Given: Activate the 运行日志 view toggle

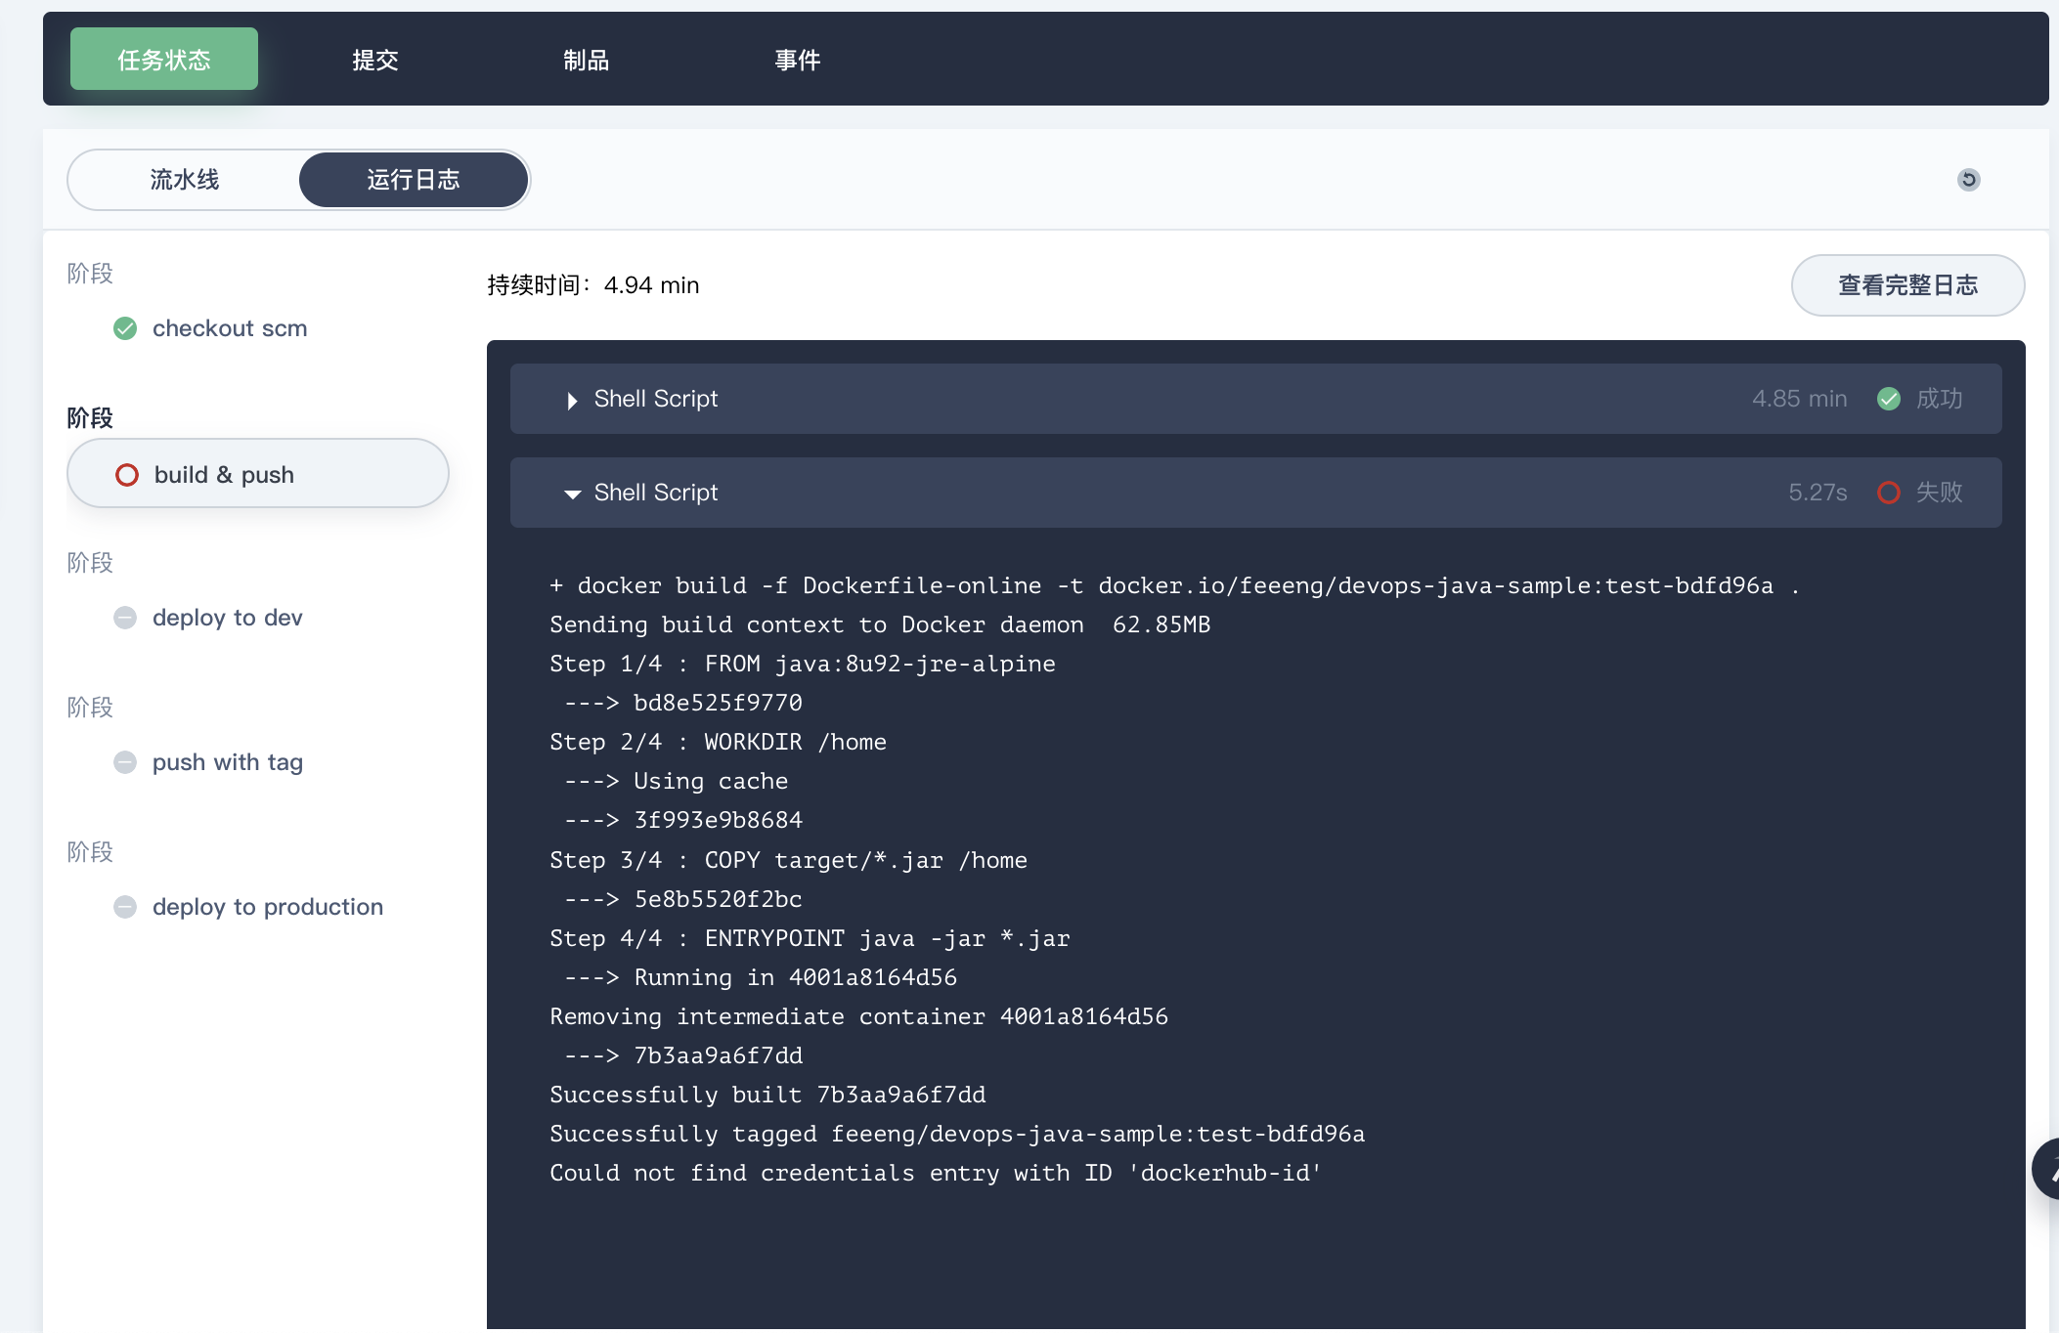Looking at the screenshot, I should (413, 180).
